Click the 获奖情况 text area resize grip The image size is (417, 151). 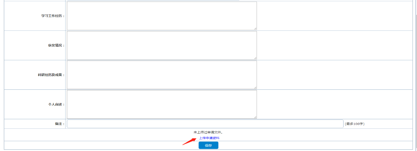coord(255,58)
